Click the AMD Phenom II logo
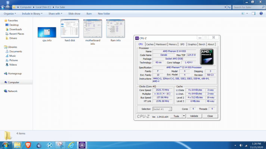Image resolution: width=266 pixels, height=149 pixels. point(207,57)
